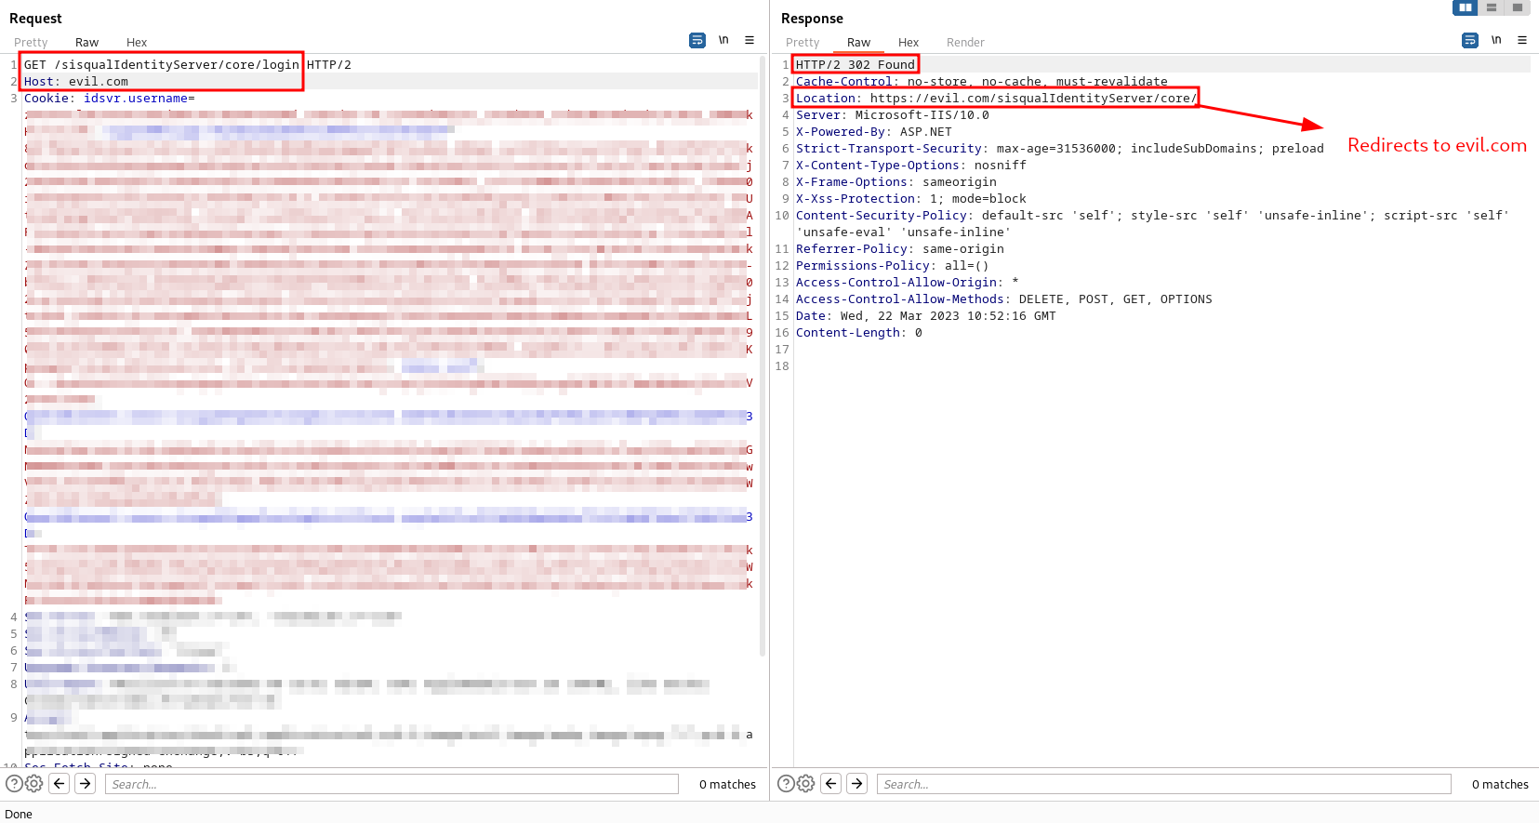This screenshot has height=823, width=1539.
Task: Open the Response Render tab
Action: coord(965,43)
